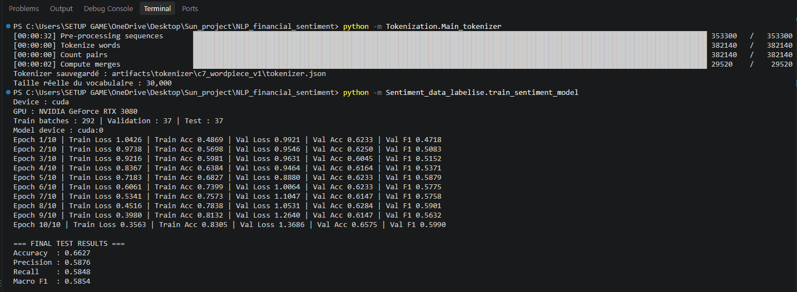
Task: Show the Ports tab
Action: [x=190, y=8]
